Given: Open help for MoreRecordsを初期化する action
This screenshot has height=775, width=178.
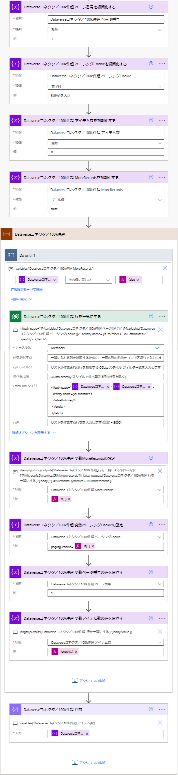Looking at the screenshot, I should click(x=151, y=177).
